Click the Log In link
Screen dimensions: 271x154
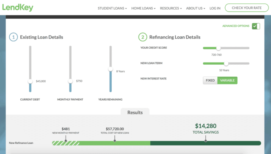coord(215,8)
